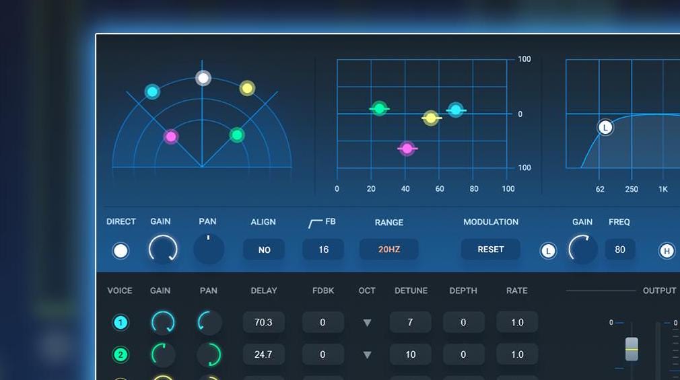This screenshot has width=680, height=380.
Task: Open the Range 20HZ selector
Action: [389, 250]
